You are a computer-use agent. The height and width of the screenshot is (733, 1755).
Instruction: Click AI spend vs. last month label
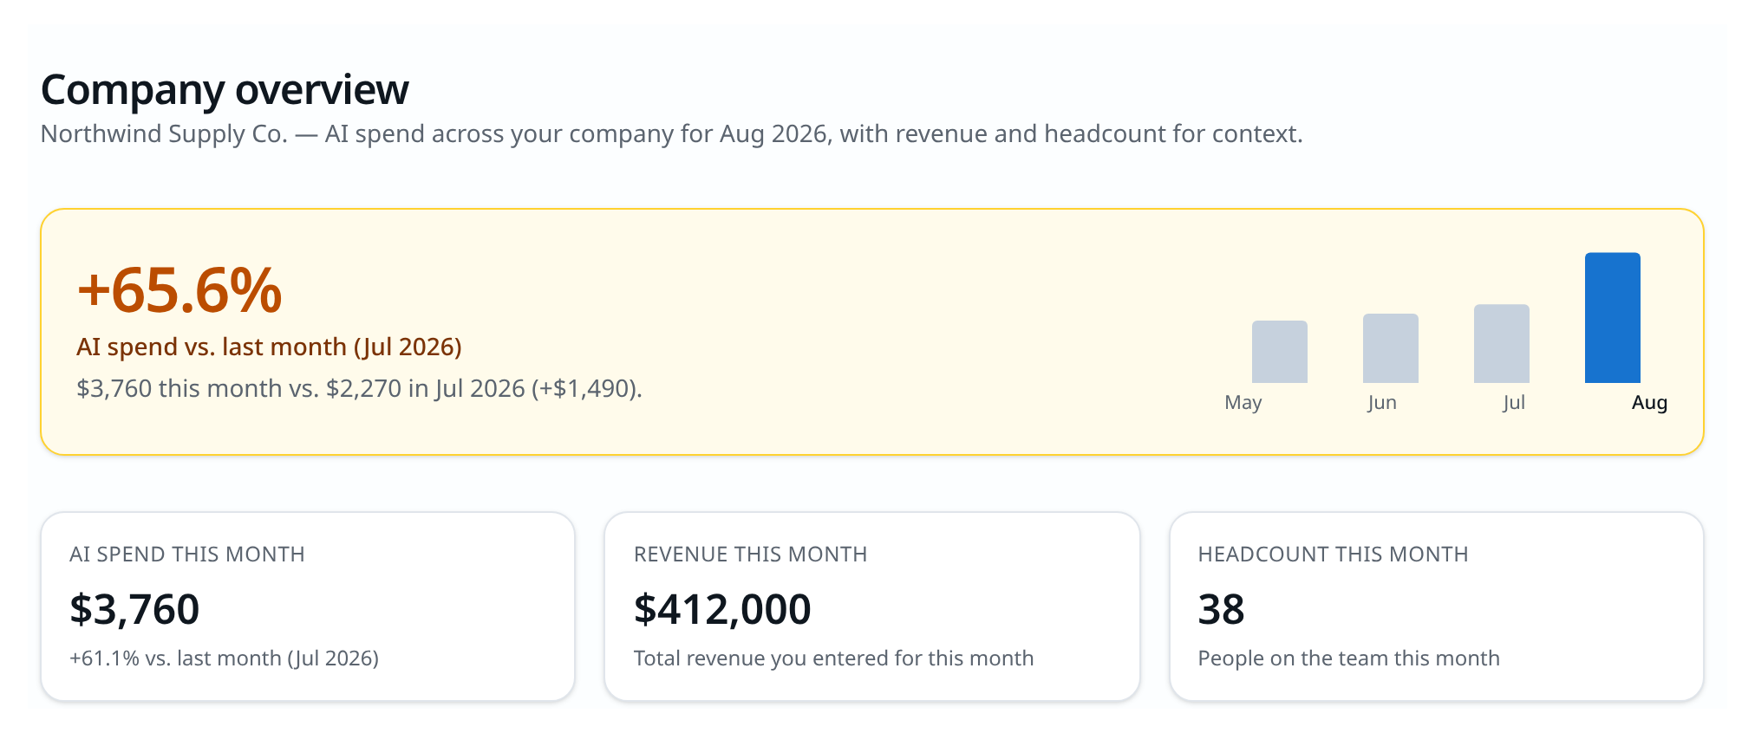pos(269,347)
